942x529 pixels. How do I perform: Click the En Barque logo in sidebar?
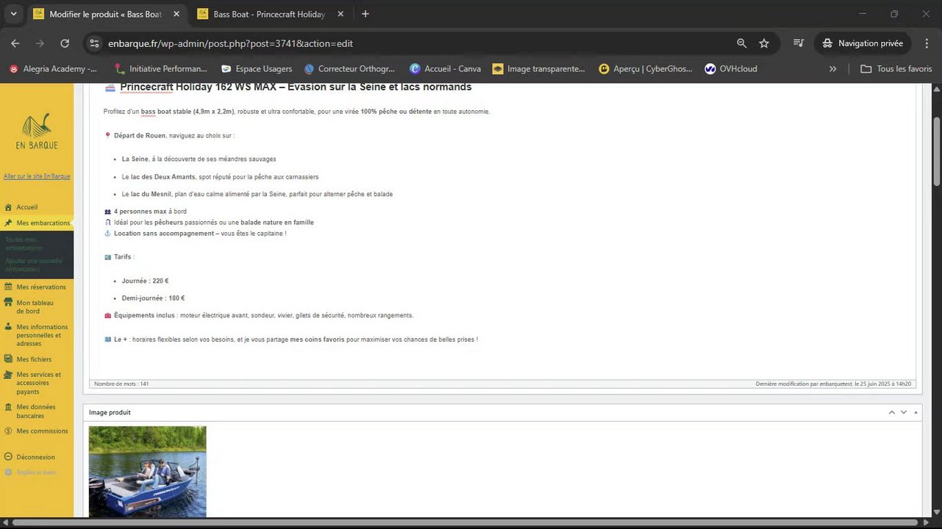[37, 131]
